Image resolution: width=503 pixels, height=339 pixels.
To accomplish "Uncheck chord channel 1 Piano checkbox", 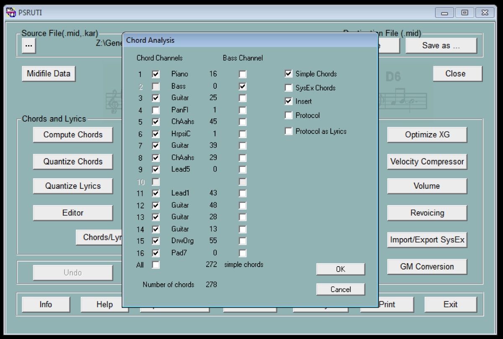I will coord(156,74).
